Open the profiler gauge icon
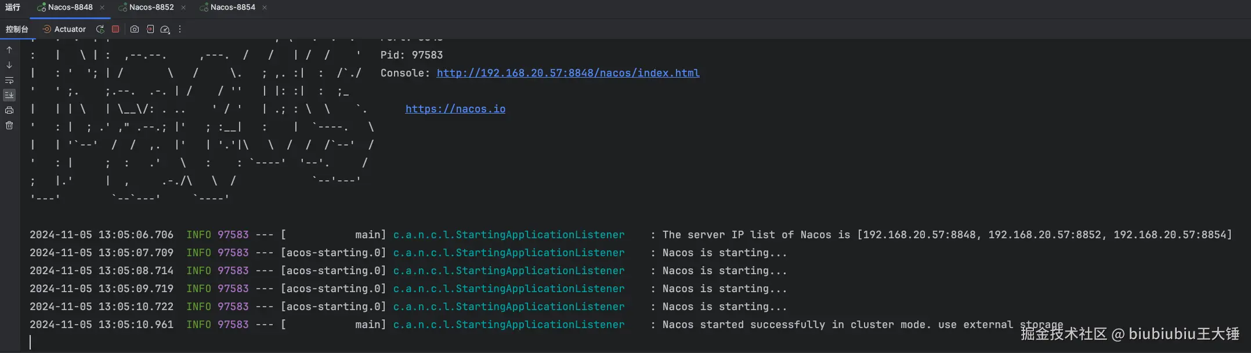This screenshot has height=353, width=1251. click(x=165, y=30)
